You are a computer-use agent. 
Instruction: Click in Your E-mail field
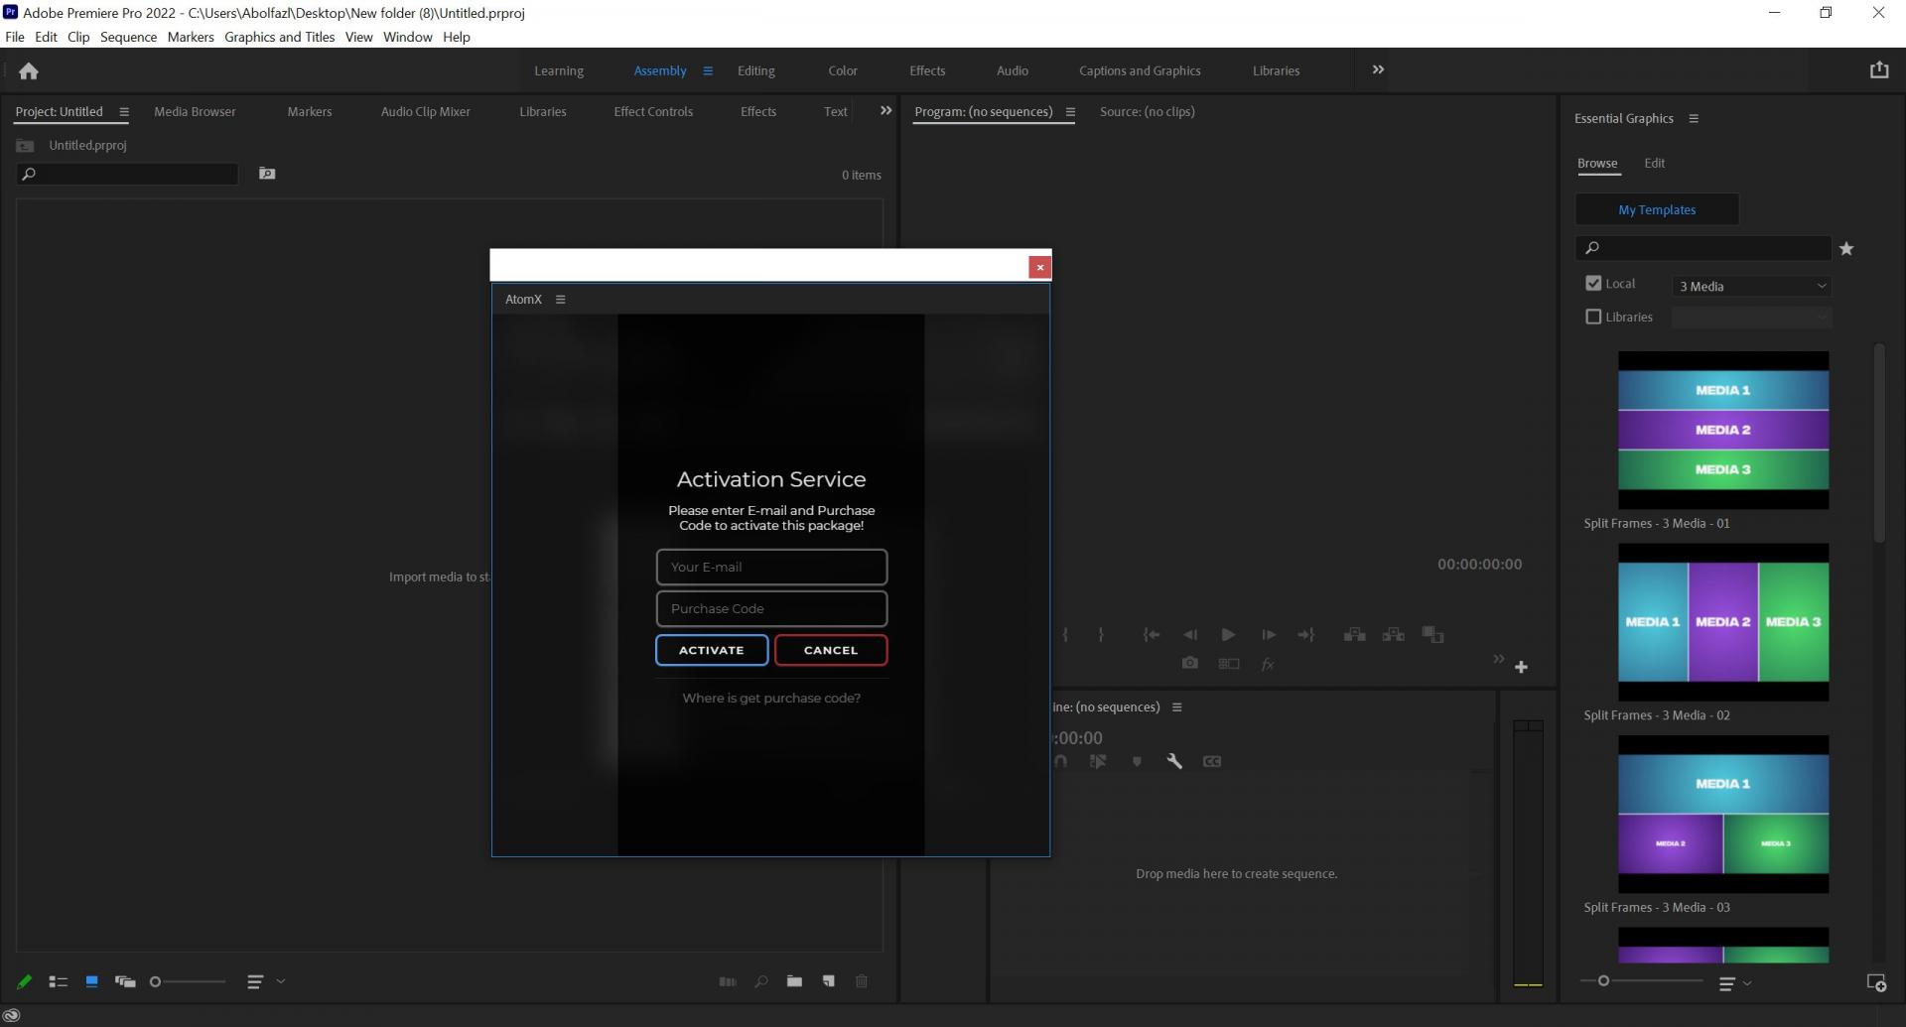point(771,567)
